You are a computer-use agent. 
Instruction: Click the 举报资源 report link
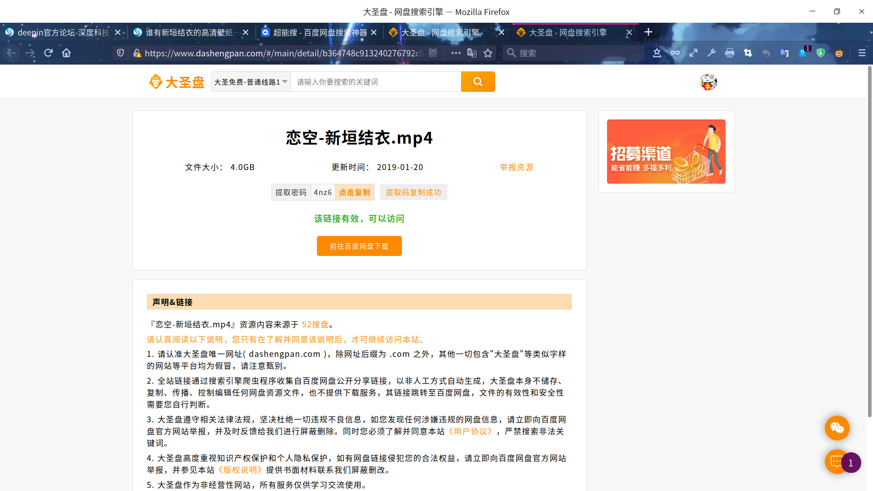coord(517,167)
